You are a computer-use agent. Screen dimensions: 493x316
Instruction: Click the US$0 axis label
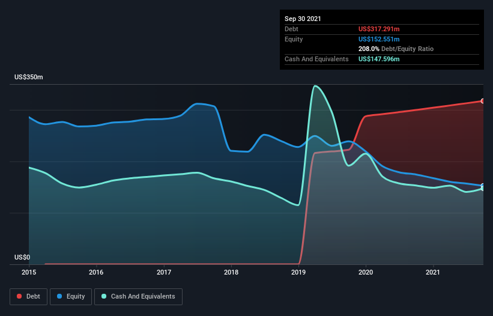pyautogui.click(x=22, y=257)
